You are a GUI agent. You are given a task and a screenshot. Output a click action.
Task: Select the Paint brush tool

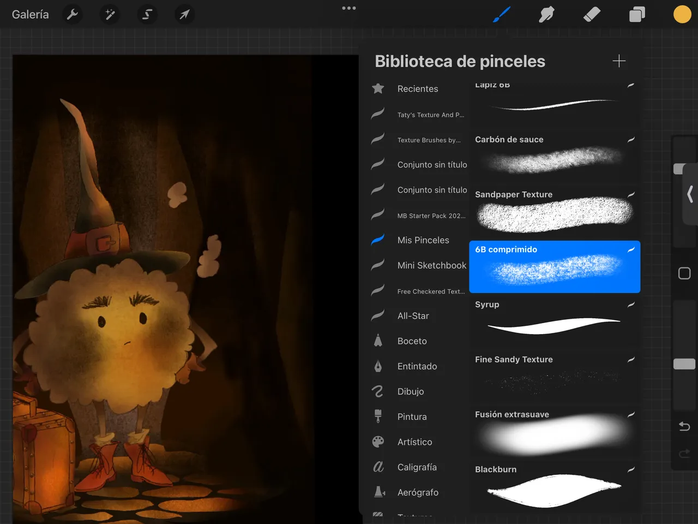coord(501,15)
